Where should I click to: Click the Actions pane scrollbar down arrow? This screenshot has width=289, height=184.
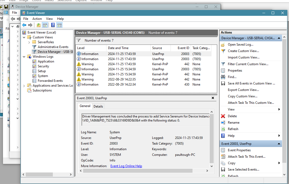284,174
